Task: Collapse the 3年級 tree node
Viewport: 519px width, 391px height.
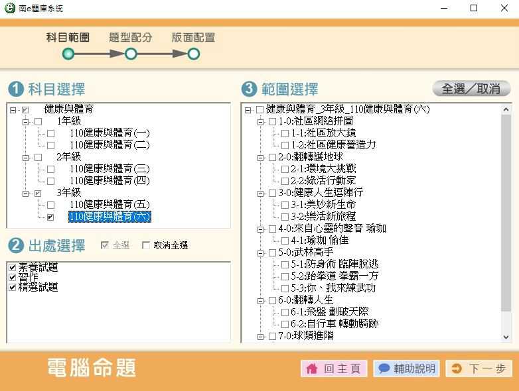Action: [x=25, y=194]
